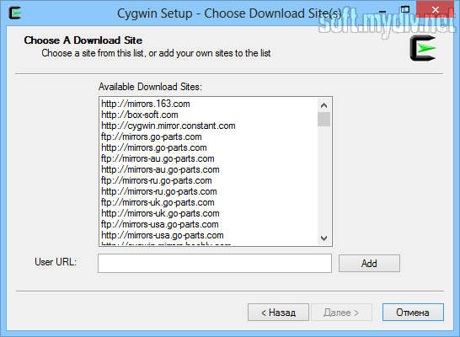Image resolution: width=460 pixels, height=337 pixels.
Task: Choose http://cygwin.mirror.constant.com site
Action: point(168,126)
